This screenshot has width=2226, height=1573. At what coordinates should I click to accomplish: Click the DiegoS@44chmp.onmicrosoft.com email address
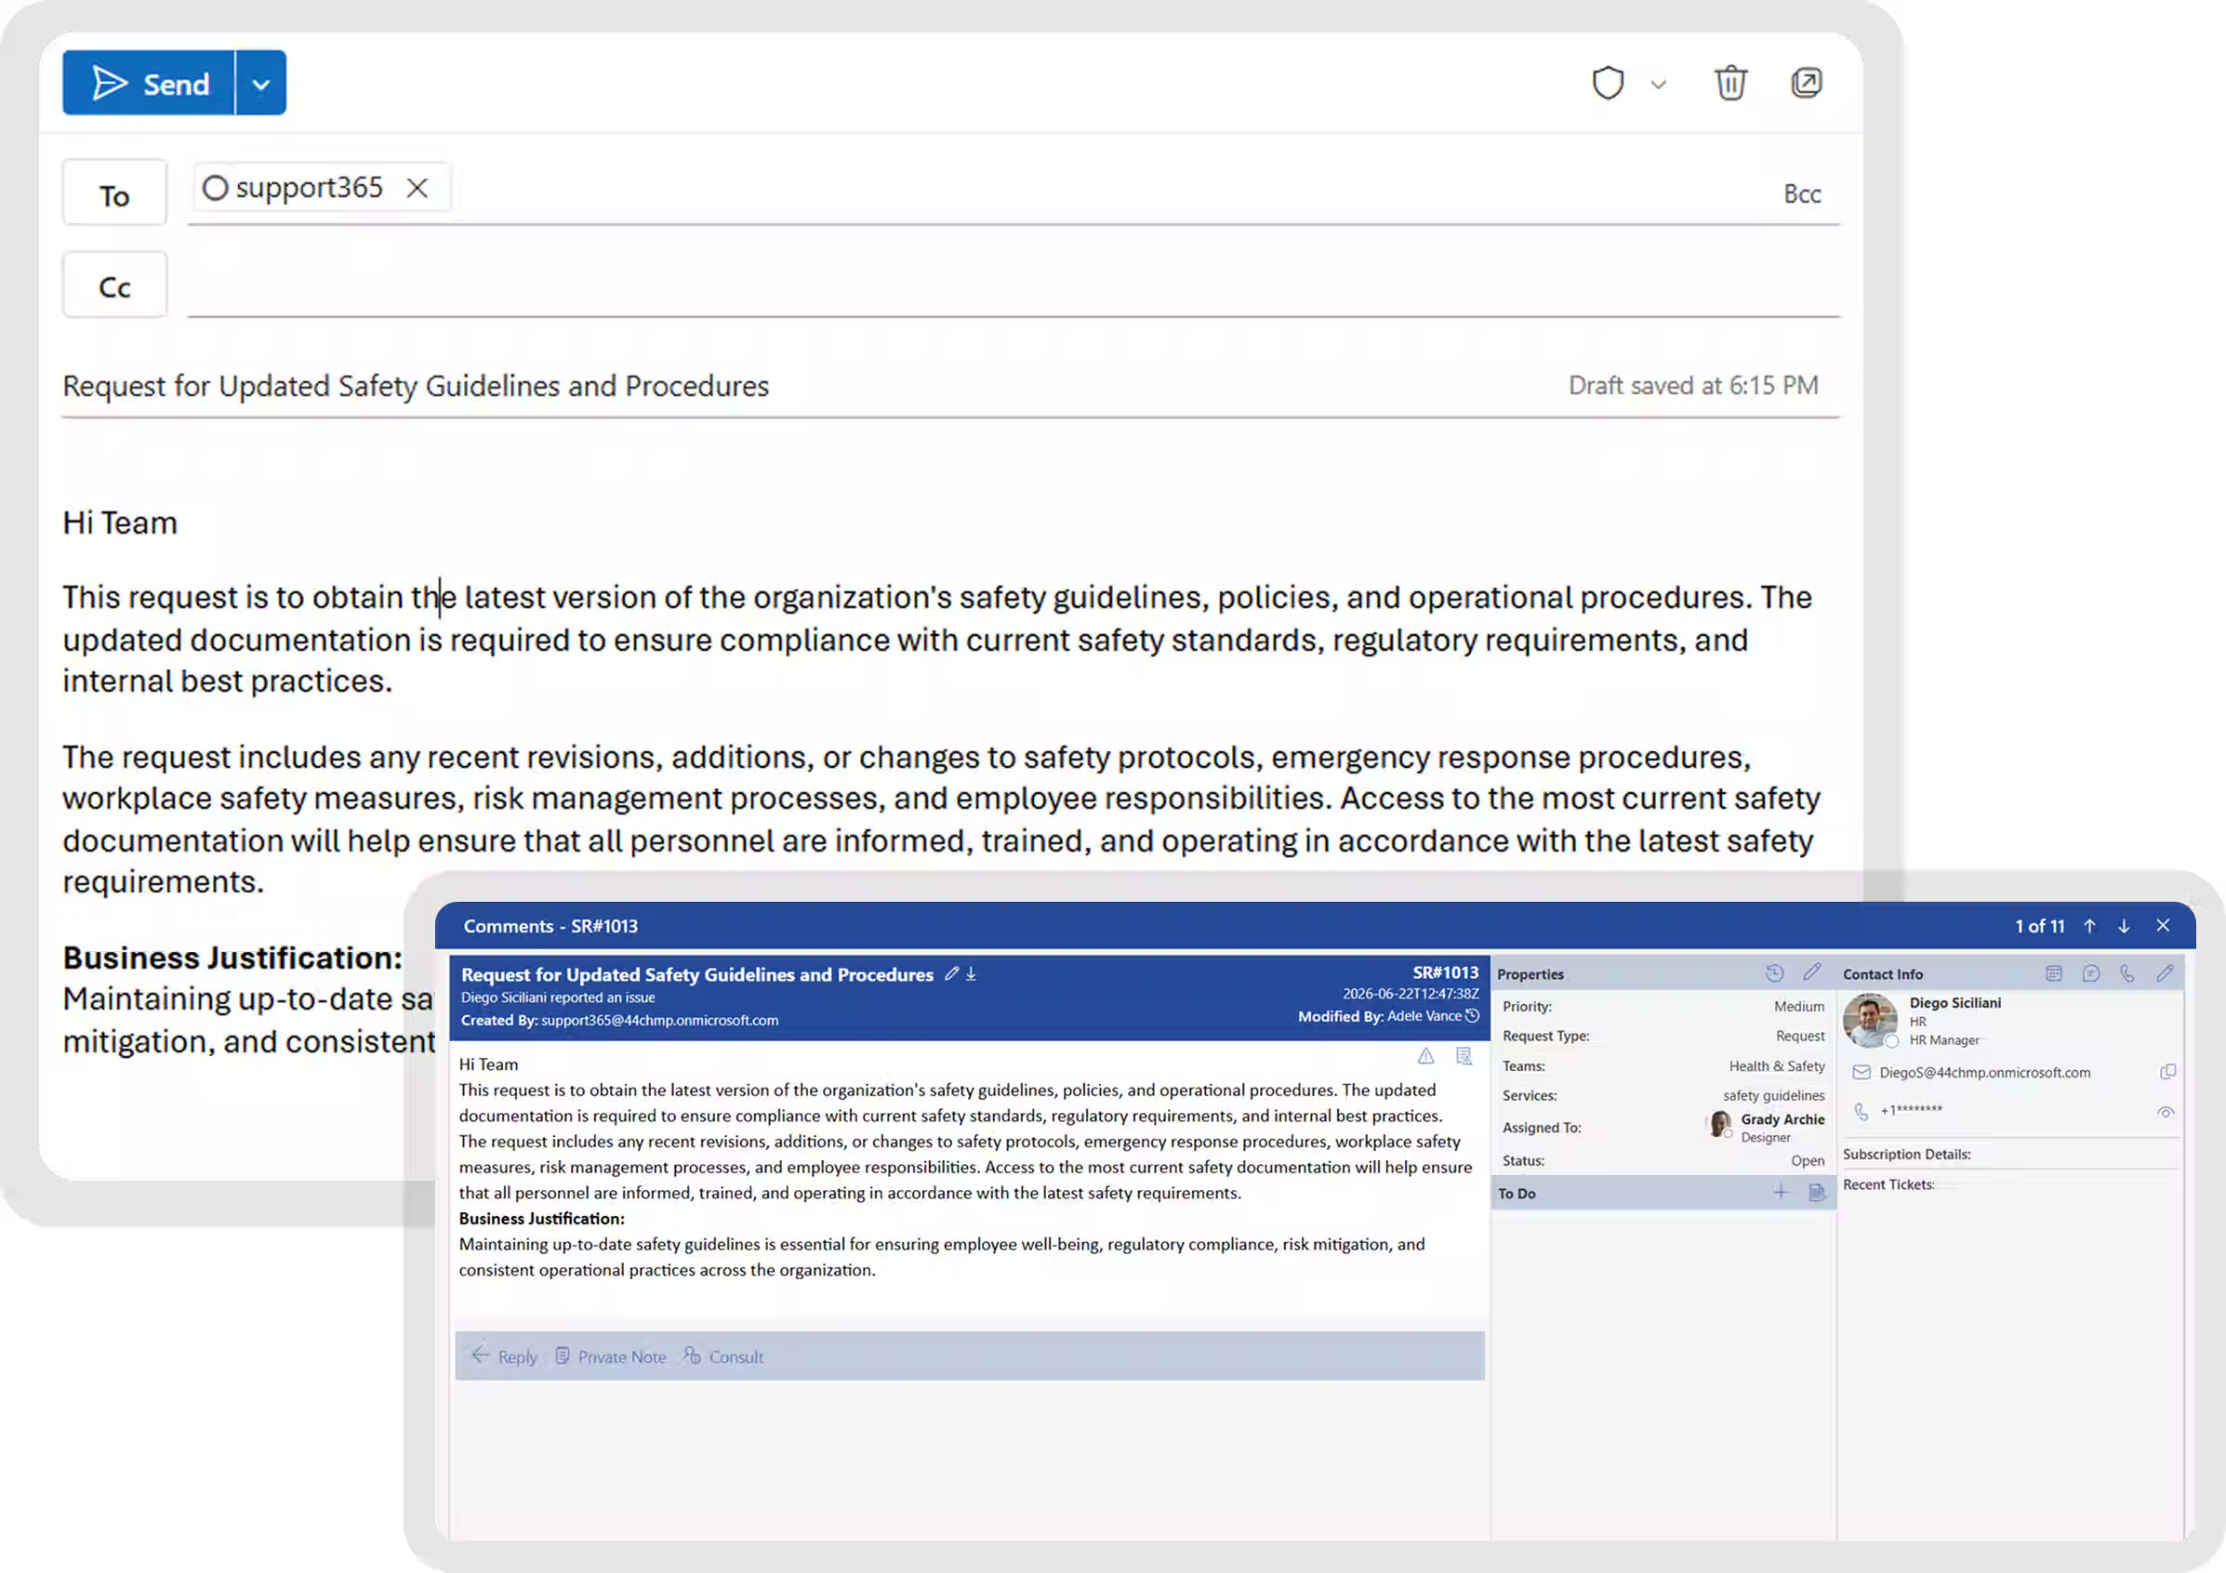[x=1984, y=1073]
